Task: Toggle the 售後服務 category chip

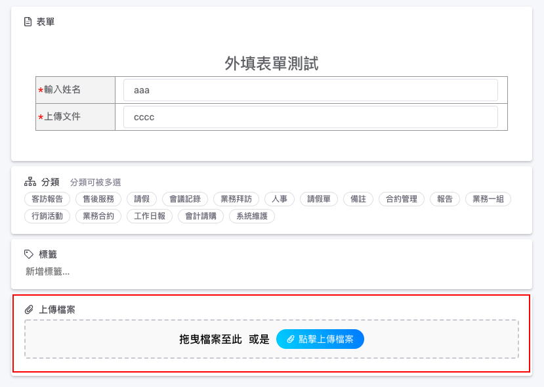Action: pos(98,199)
